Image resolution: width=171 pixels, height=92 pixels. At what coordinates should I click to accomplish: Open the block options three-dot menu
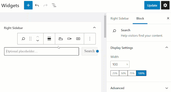tap(90, 39)
